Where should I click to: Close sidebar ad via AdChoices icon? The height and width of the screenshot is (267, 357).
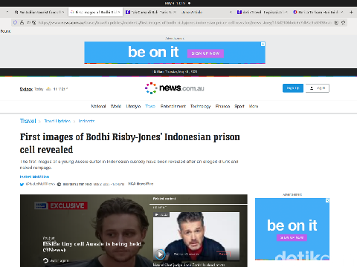click(x=327, y=200)
